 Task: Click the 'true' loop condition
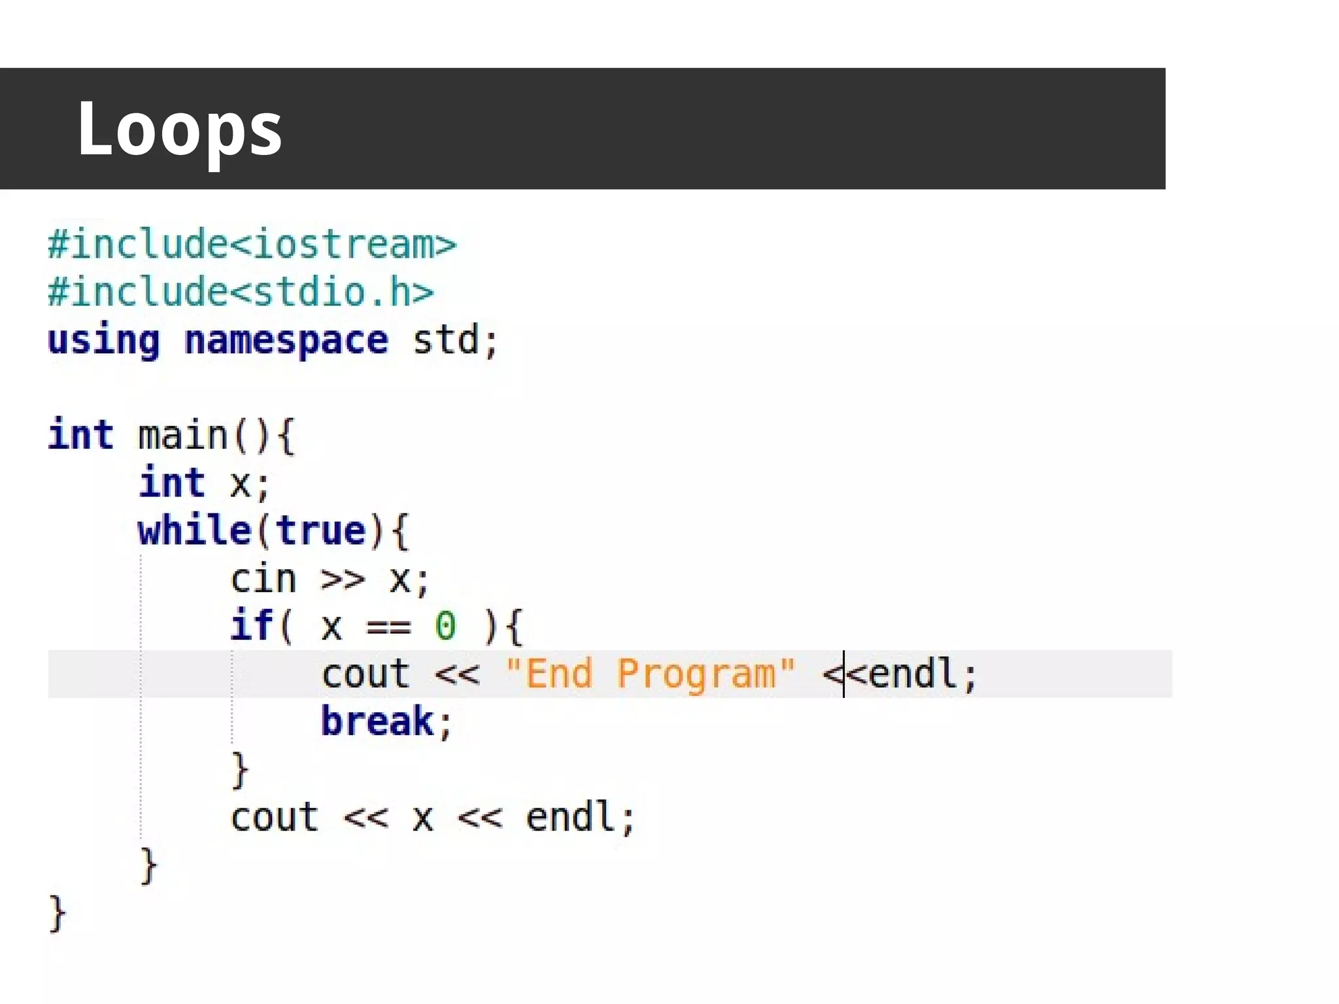click(320, 530)
